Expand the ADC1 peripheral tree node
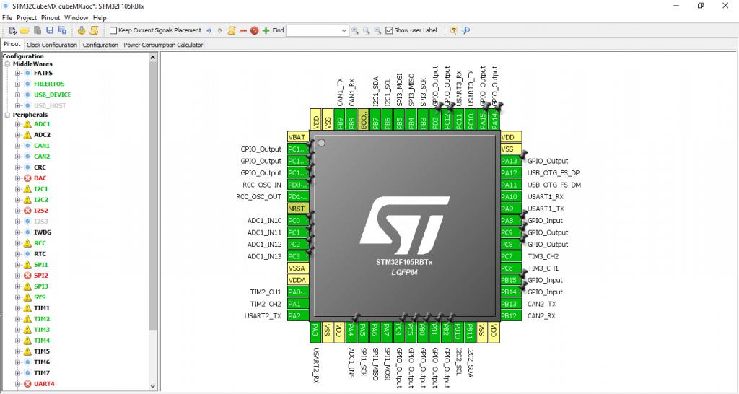The height and width of the screenshot is (394, 739). point(17,124)
